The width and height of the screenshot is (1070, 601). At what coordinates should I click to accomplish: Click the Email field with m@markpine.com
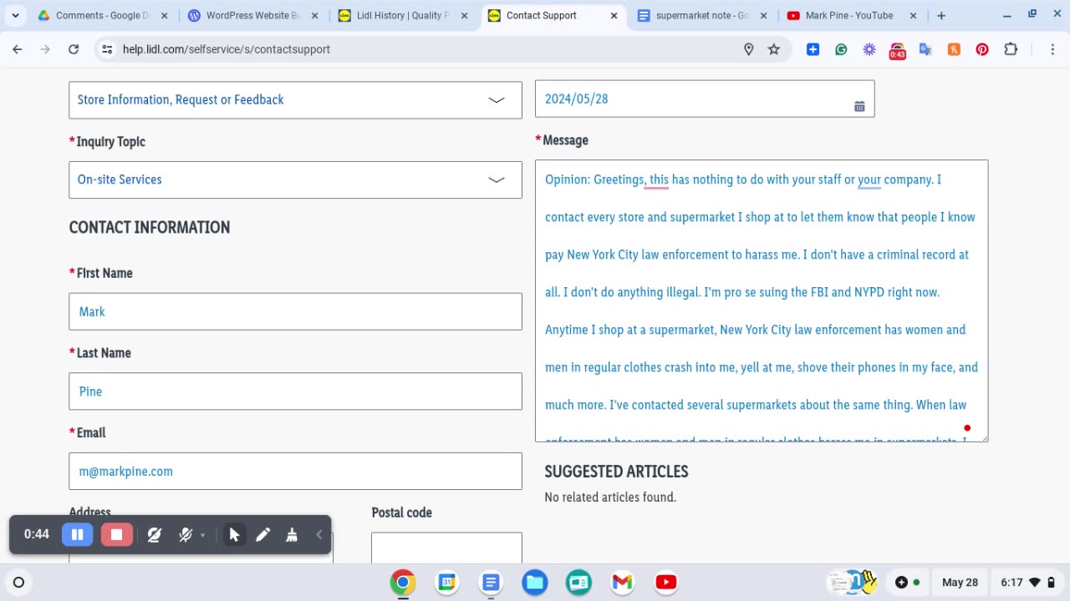coord(295,472)
